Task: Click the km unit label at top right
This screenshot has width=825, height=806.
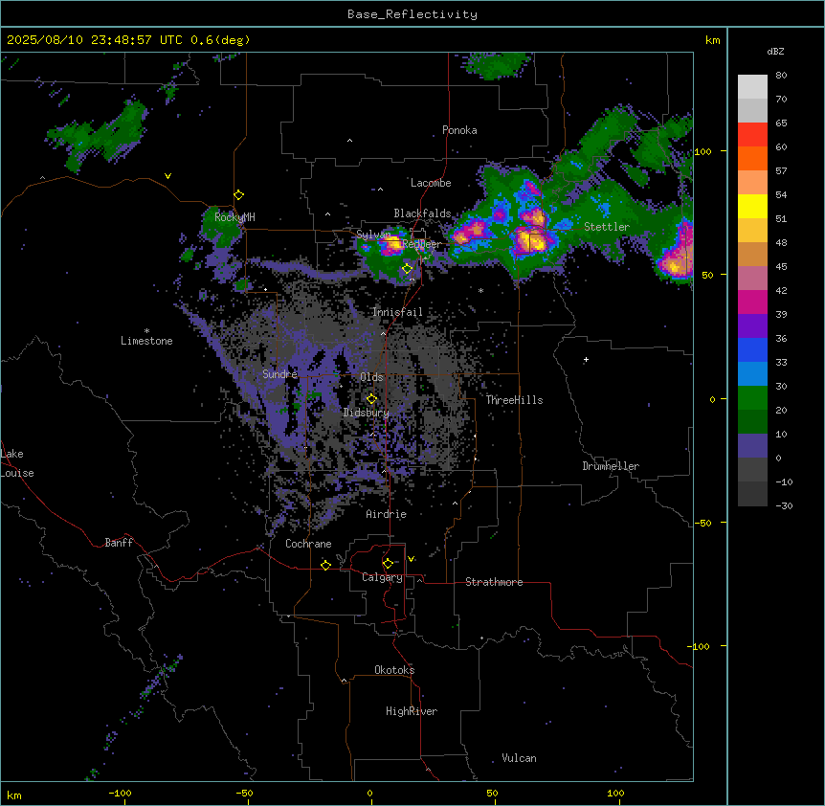Action: click(712, 40)
